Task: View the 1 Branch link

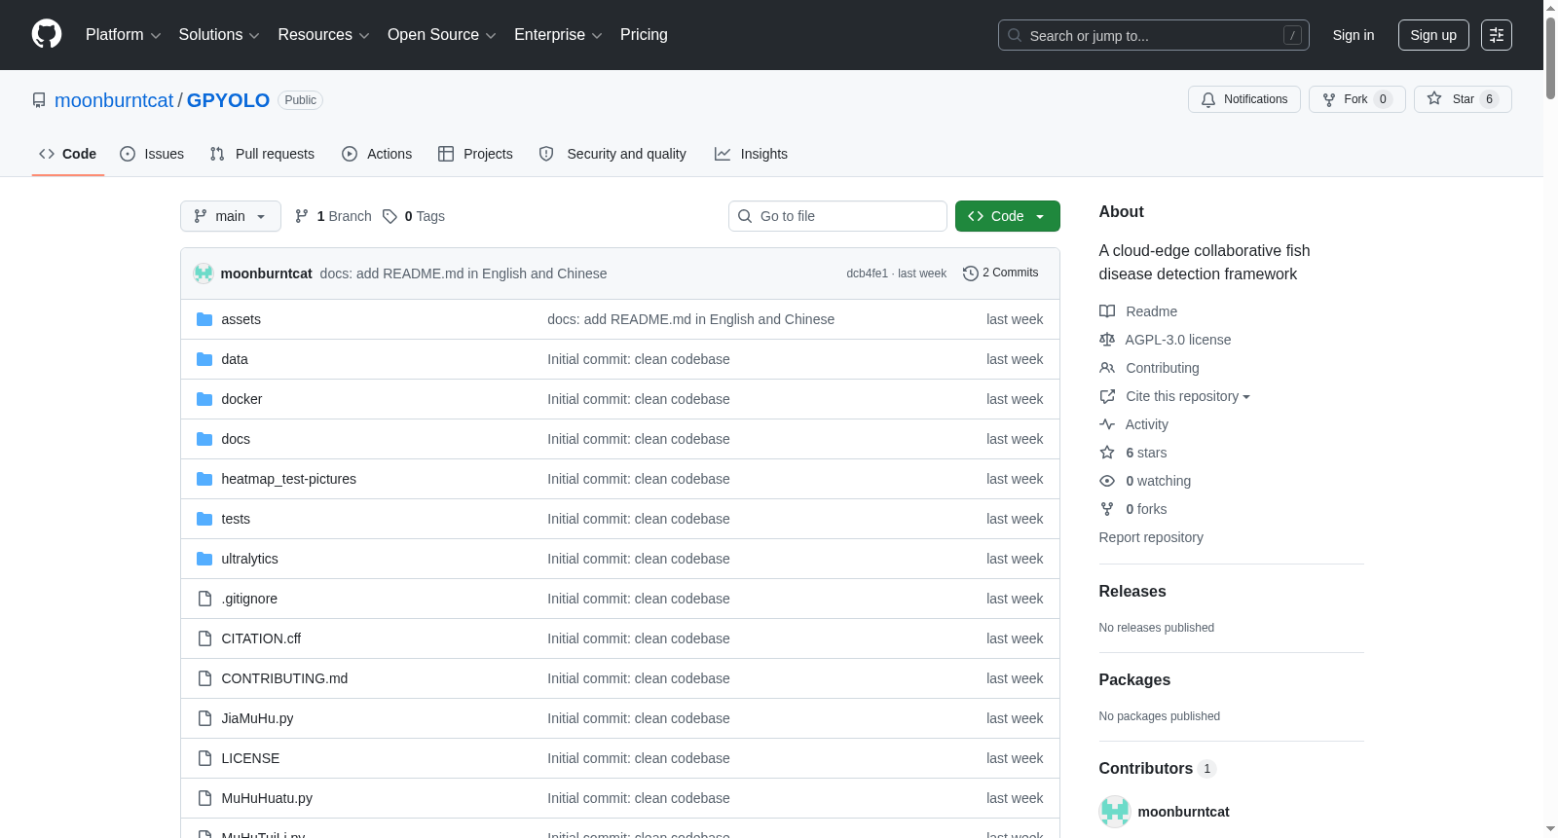Action: coord(333,216)
